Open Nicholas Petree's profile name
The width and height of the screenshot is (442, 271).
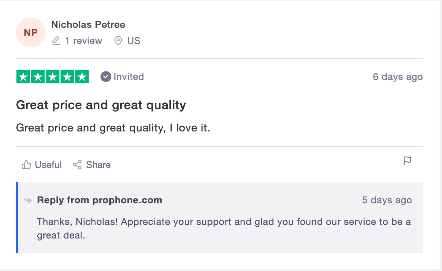point(88,25)
